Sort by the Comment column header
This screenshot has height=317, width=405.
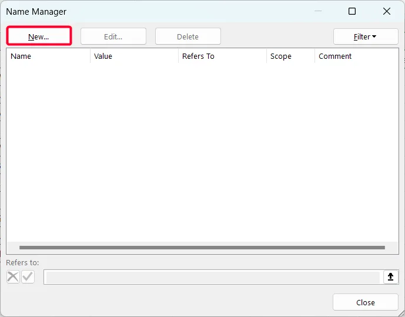pos(356,56)
